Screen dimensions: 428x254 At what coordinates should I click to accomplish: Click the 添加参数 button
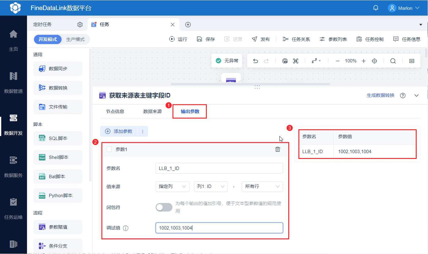119,131
